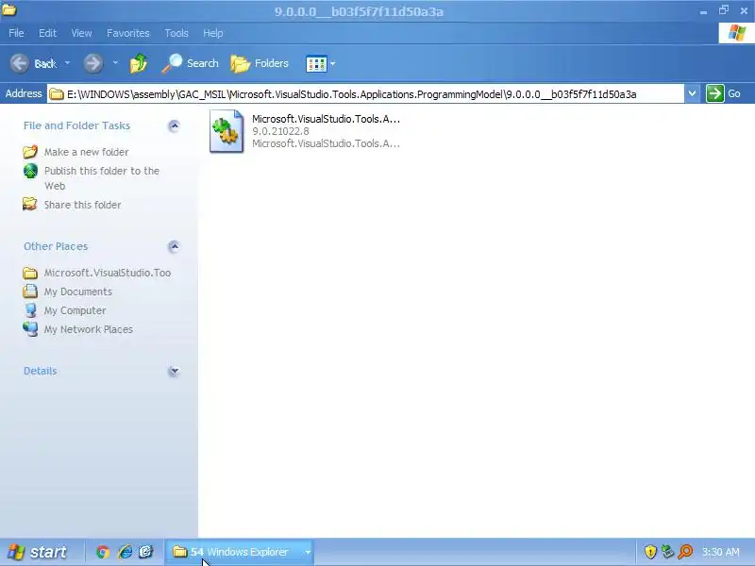Click the orange magnifier tray icon
Screen dimensions: 755x566
tap(685, 552)
